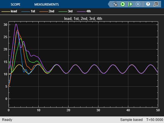This screenshot has height=123, width=164.
Task: Run the simulation with green play button
Action: point(123,4)
